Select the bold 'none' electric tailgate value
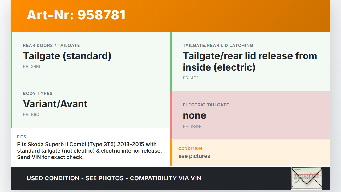Screen dimensions: 341x192 pyautogui.click(x=194, y=115)
